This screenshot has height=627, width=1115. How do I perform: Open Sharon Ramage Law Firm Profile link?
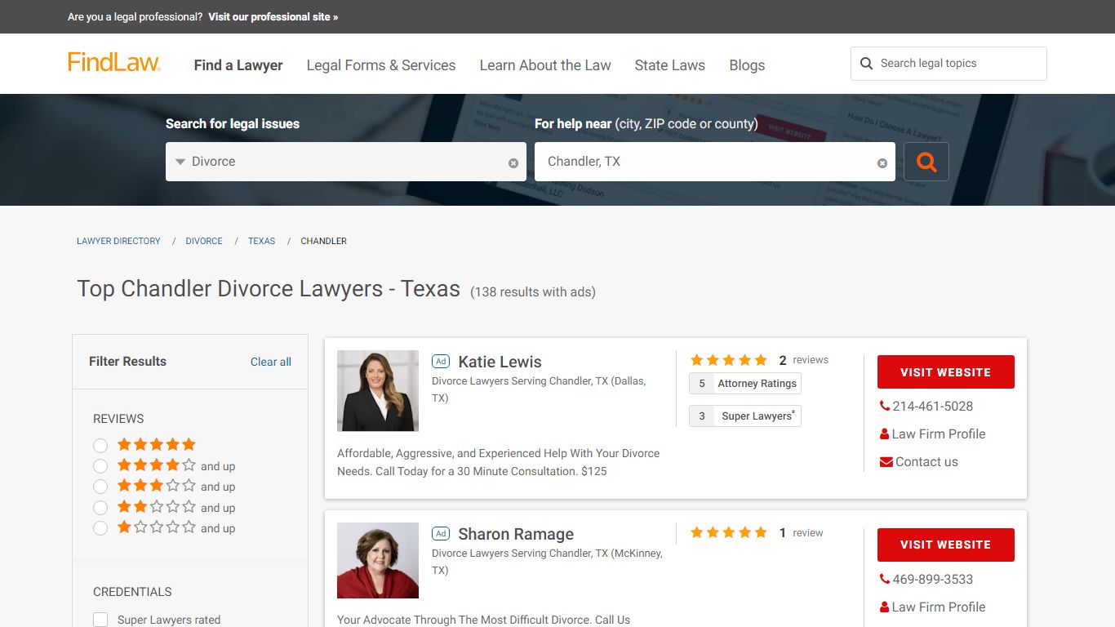pyautogui.click(x=939, y=607)
